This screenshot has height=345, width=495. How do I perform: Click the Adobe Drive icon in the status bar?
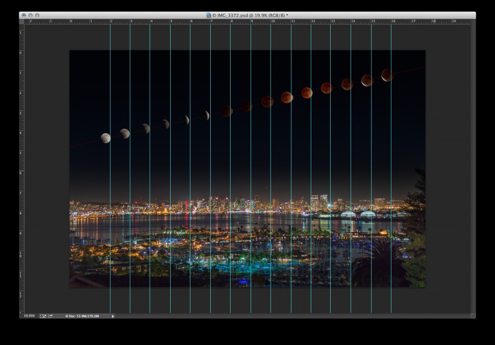(x=44, y=316)
